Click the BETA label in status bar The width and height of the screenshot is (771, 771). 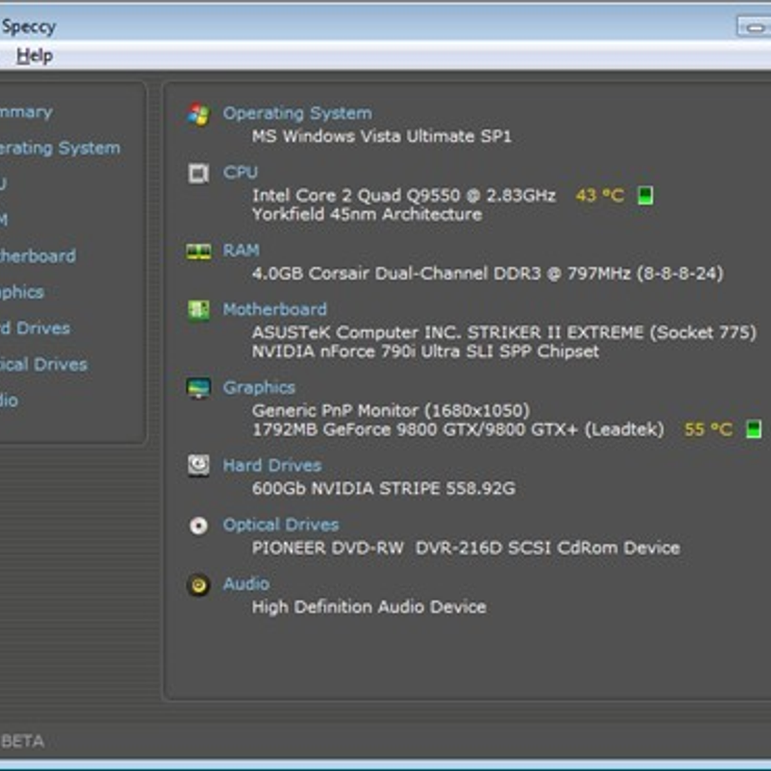tap(23, 741)
